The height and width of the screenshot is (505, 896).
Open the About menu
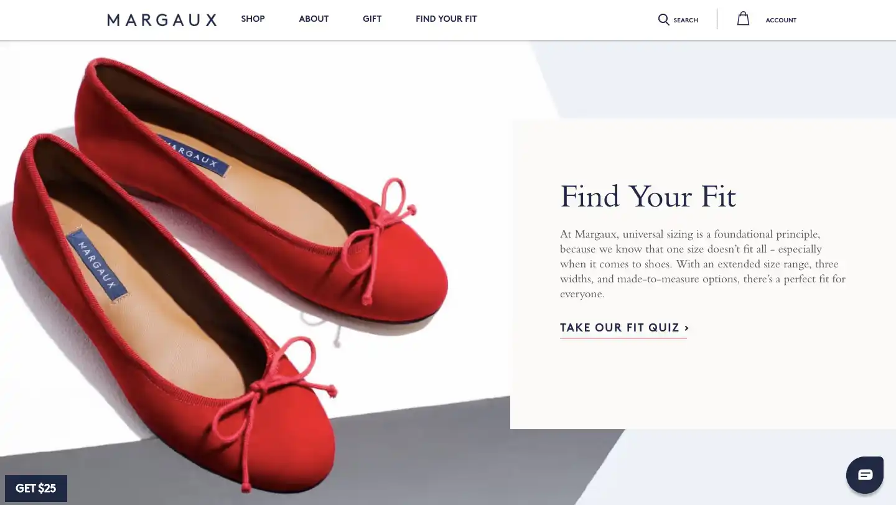(x=314, y=19)
